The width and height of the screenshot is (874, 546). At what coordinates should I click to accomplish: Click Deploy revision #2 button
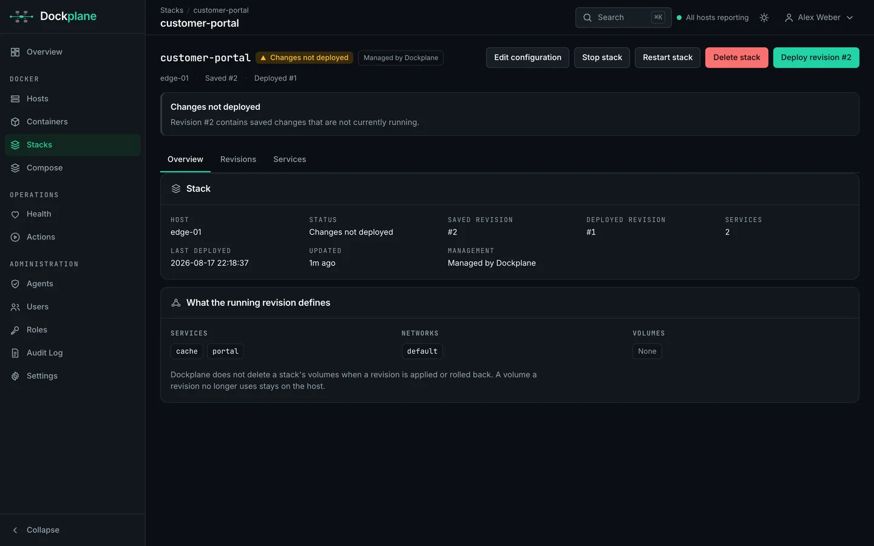[x=816, y=58]
